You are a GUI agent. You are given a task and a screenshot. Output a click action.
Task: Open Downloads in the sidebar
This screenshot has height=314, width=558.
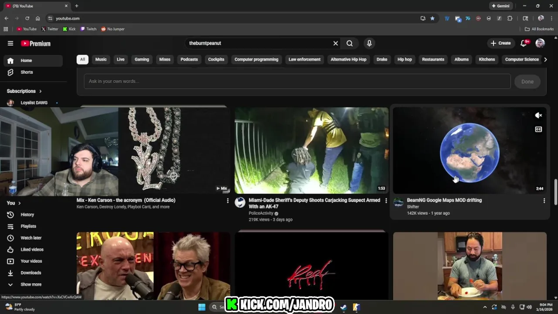(x=33, y=273)
